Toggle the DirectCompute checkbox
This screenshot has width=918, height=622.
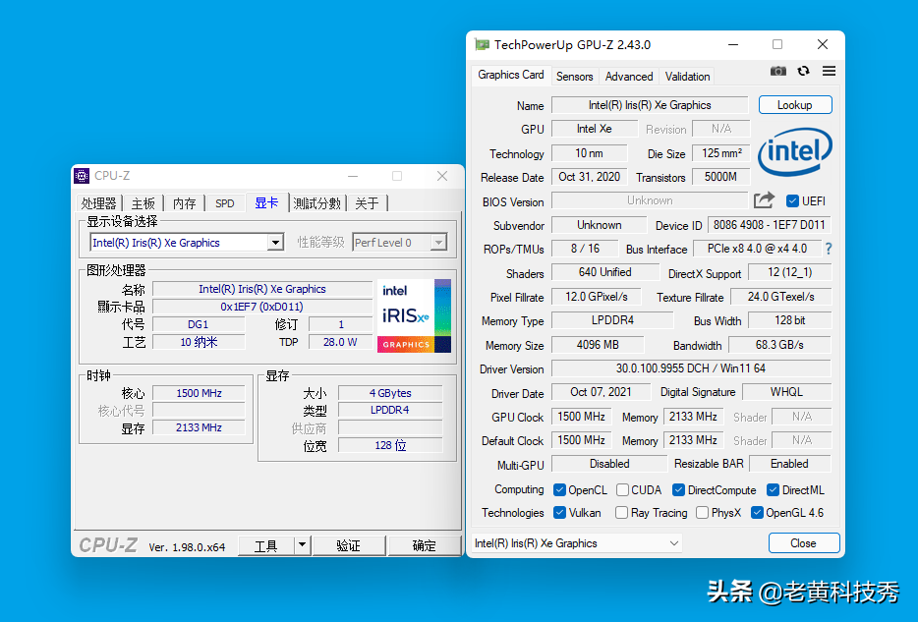click(x=678, y=489)
